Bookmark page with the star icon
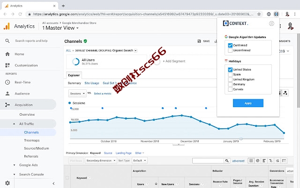Image resolution: width=300 pixels, height=188 pixels. click(259, 14)
